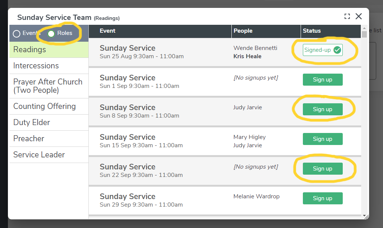The image size is (383, 228).
Task: Sign up for Sun 22 Sep service
Action: 322,169
